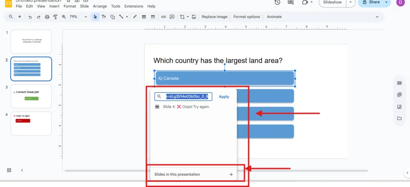This screenshot has height=187, width=410.
Task: Open the version history clock icon
Action: pyautogui.click(x=277, y=2)
